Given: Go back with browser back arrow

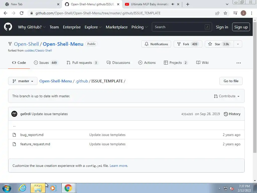Looking at the screenshot, I should point(6,13).
